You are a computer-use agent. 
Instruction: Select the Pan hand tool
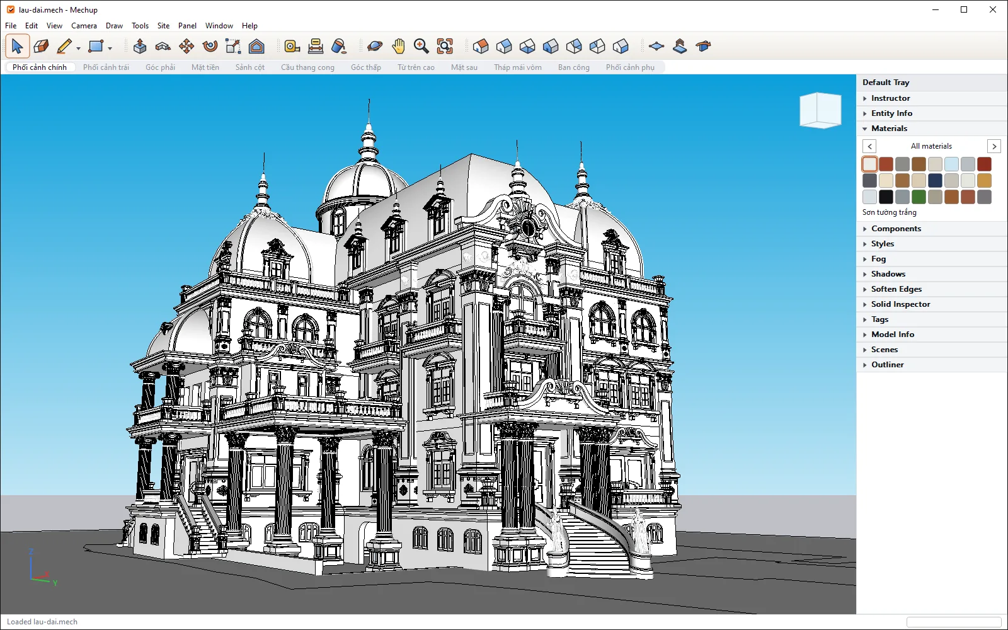(398, 46)
